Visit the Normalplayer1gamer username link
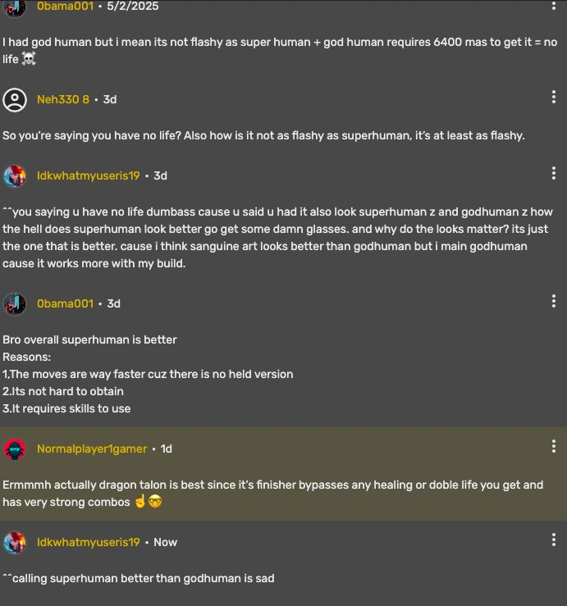Viewport: 567px width, 606px height. 92,449
